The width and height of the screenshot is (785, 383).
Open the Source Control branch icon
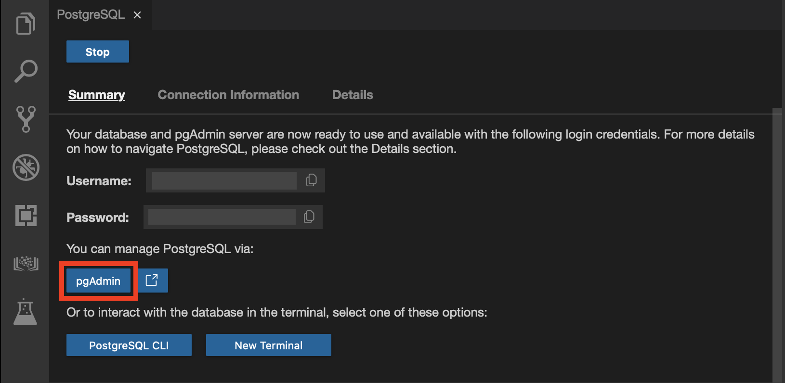[x=26, y=119]
